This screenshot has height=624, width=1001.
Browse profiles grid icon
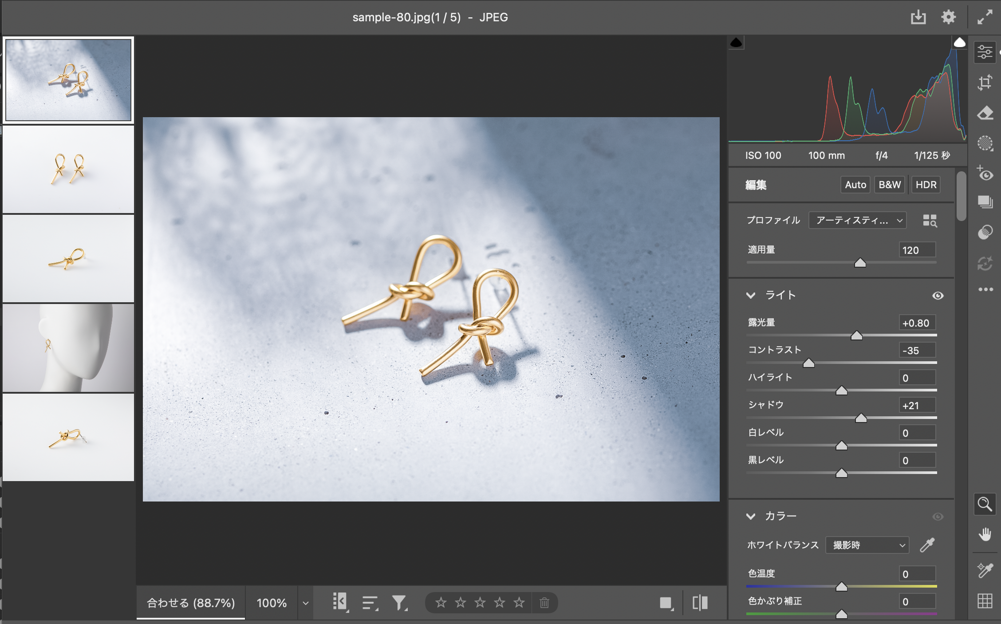pos(930,221)
